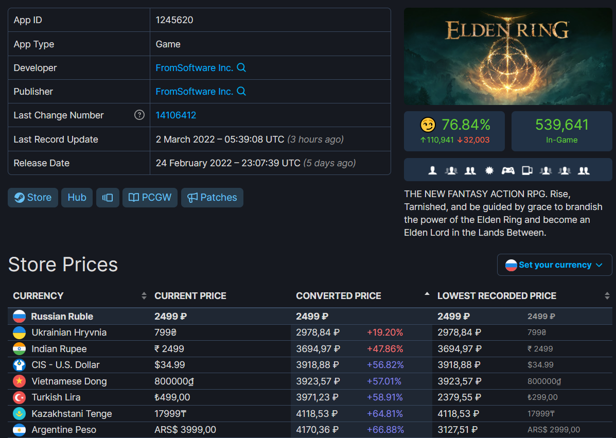Select the Argentine Peso row label

64,430
